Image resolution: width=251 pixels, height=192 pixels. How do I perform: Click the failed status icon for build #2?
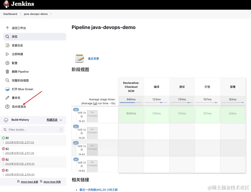click(x=3, y=159)
